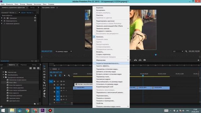This screenshot has height=113, width=201.
Task: Select the Slip tool
Action: (x=44, y=85)
